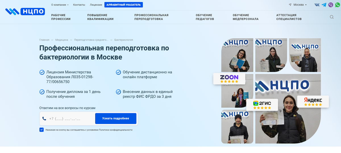Open the WhatsApp chat icon
Screen dimensions: 341x153
[338, 5]
